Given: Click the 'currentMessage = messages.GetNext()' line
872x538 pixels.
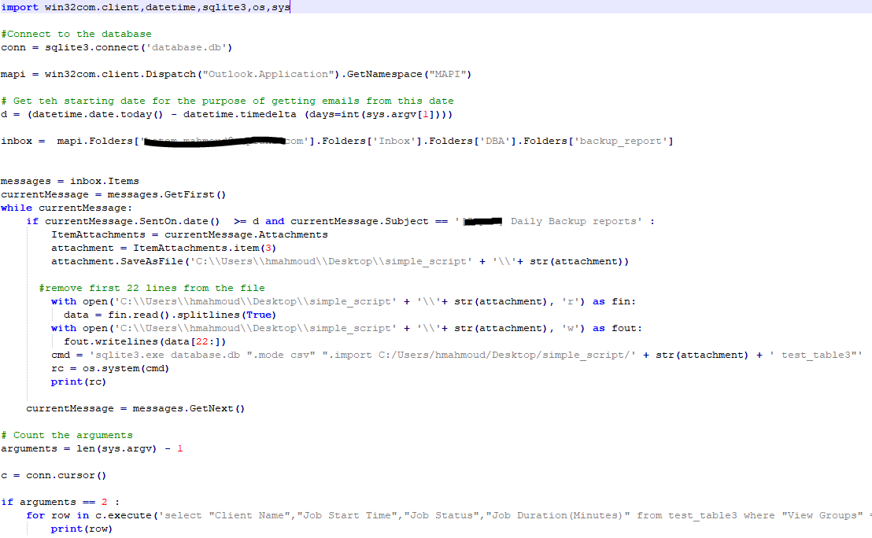Looking at the screenshot, I should click(135, 407).
